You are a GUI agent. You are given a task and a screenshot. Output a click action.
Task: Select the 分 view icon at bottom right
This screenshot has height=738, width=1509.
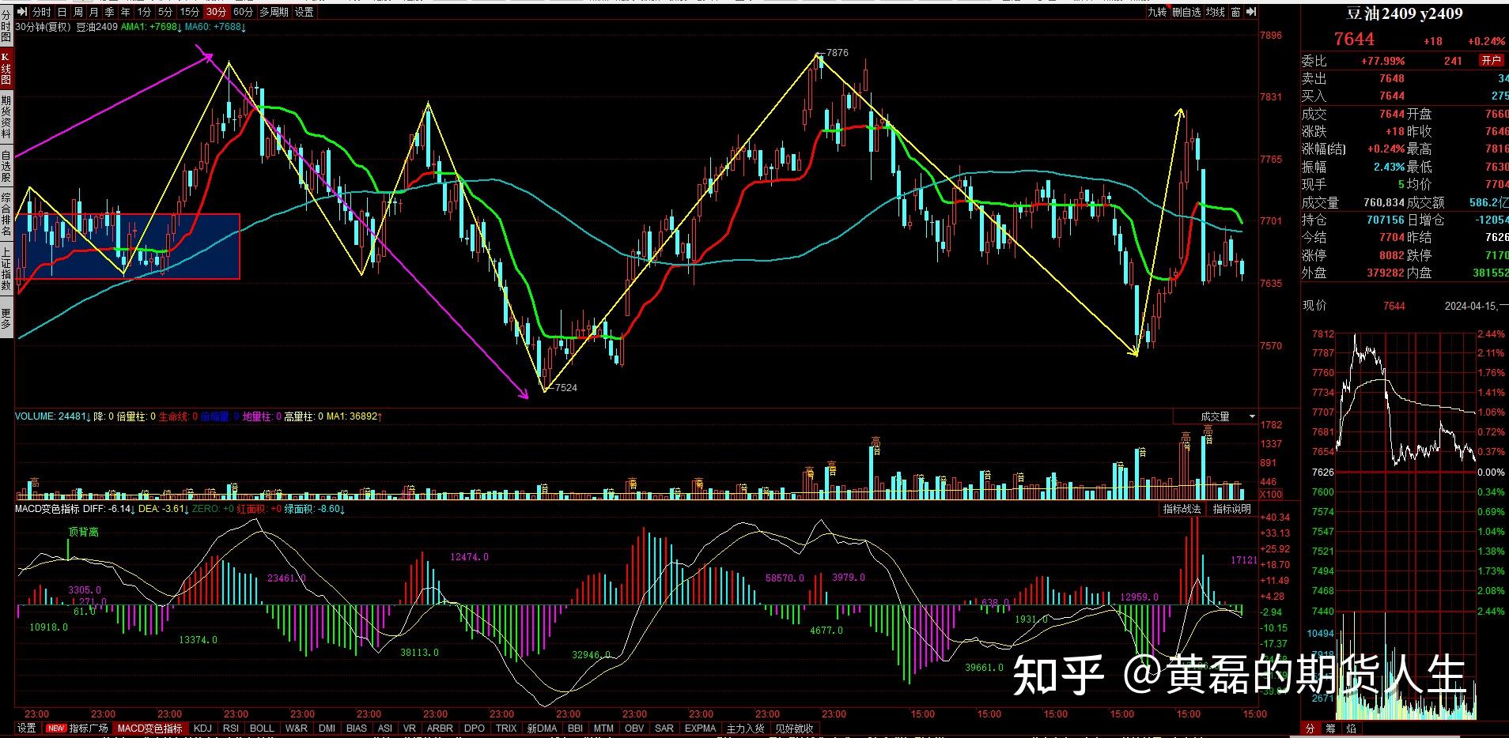click(1310, 729)
